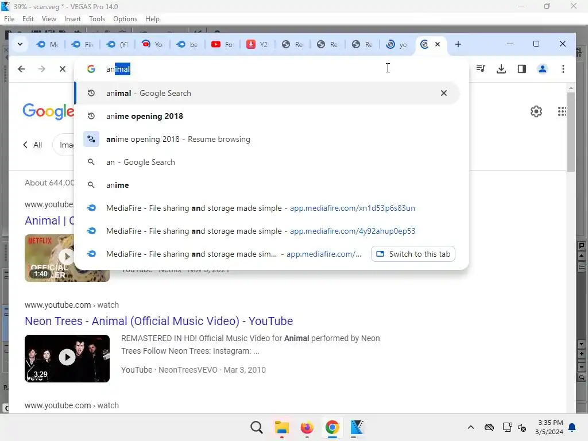
Task: Open Windows taskbar Search
Action: pos(257,427)
